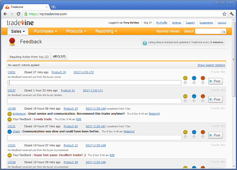Close the Tradevine browser tab

pyautogui.click(x=46, y=7)
